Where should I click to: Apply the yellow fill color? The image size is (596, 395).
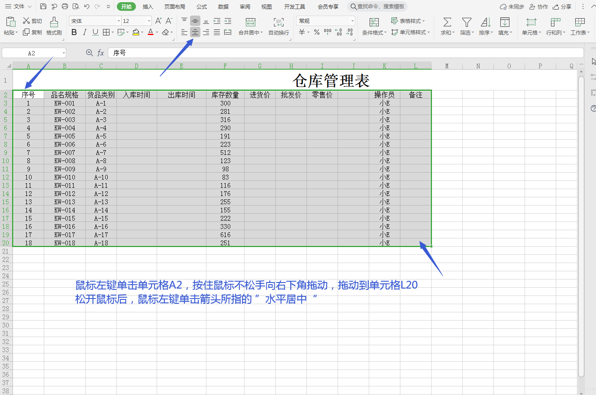[136, 32]
